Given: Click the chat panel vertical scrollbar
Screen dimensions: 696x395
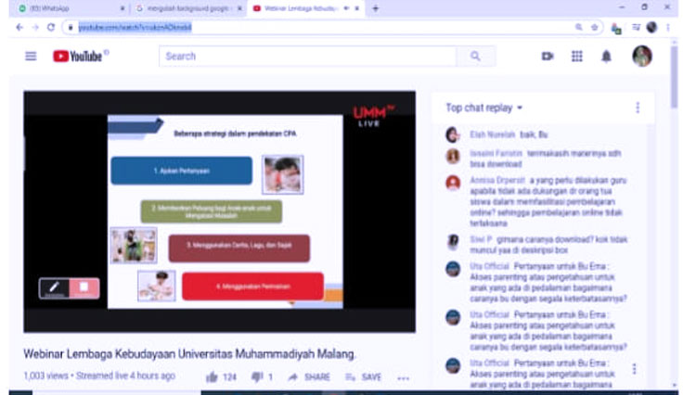Looking at the screenshot, I should 674,232.
